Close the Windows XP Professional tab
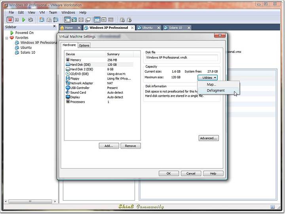 (132, 28)
